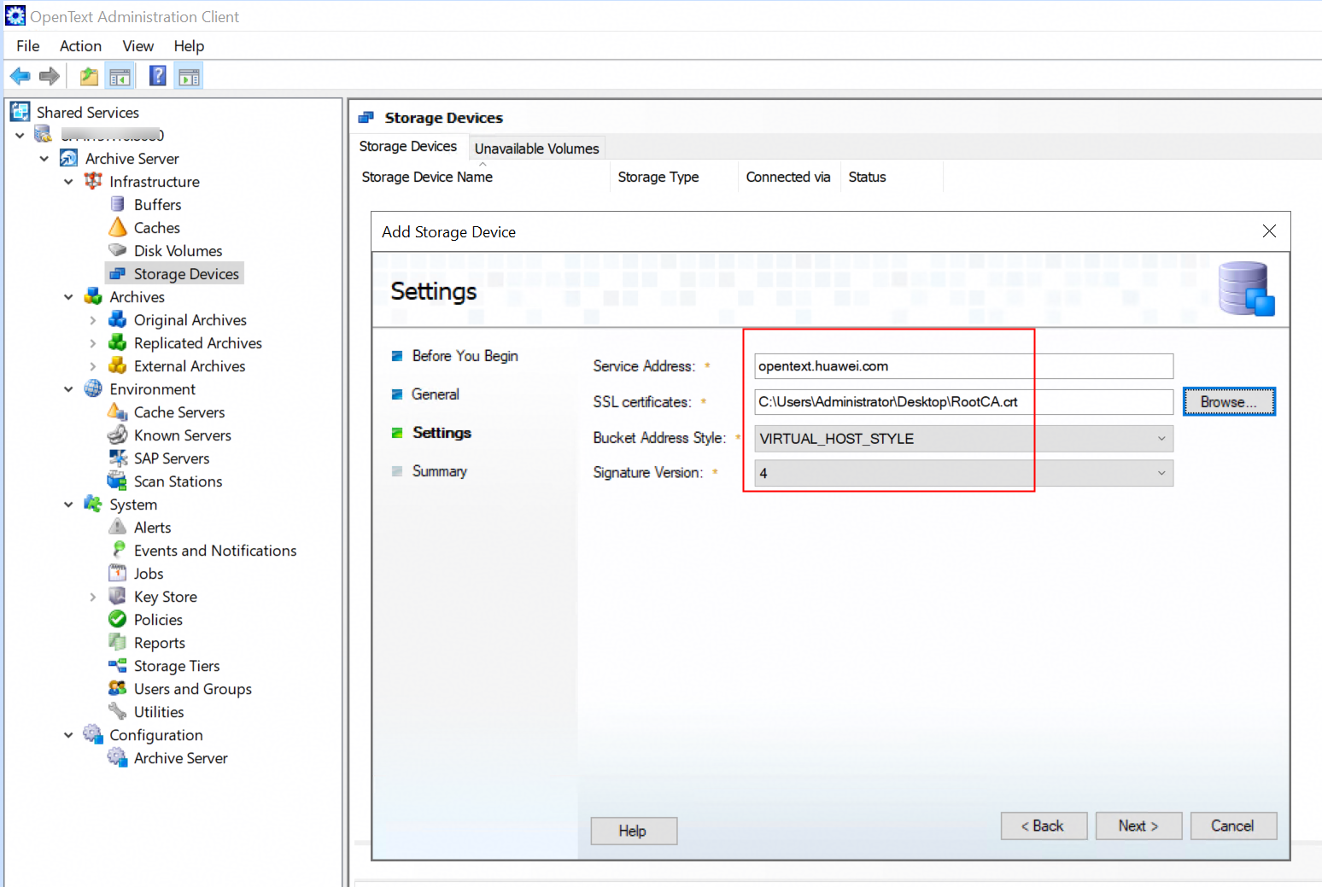Click the Scan Stations icon

tap(118, 481)
